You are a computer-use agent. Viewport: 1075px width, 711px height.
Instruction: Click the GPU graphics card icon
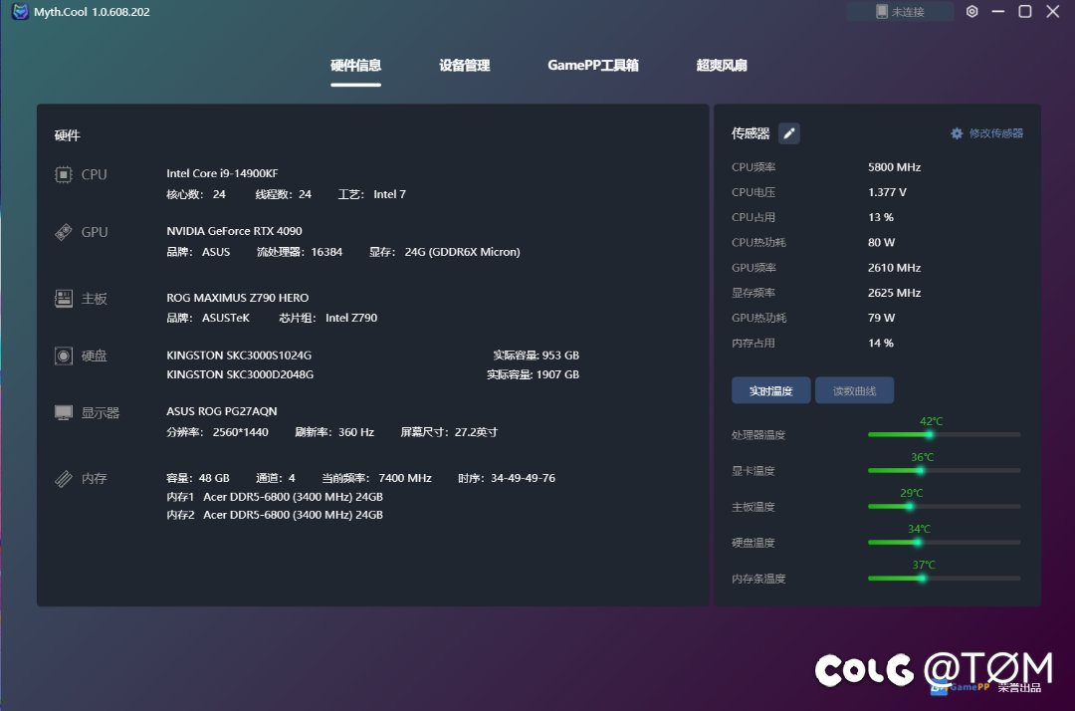63,232
